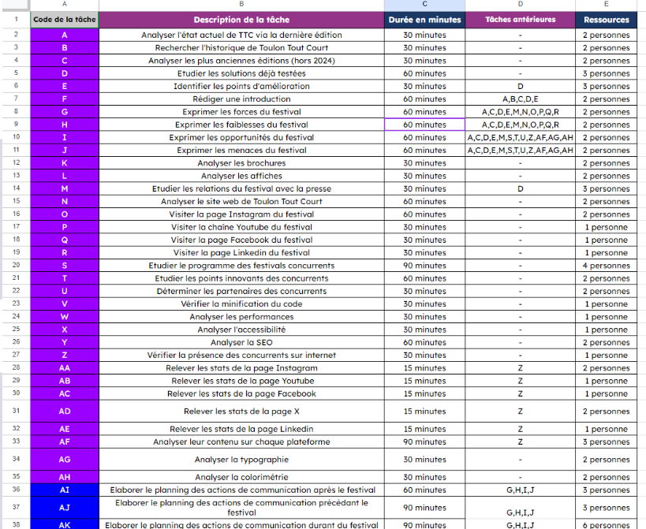The height and width of the screenshot is (529, 646).
Task: Click the 'Ressources' header cell
Action: click(606, 20)
